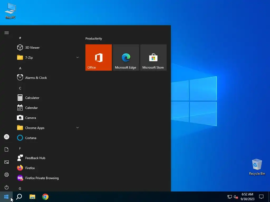Click the 'Calculator' text label
This screenshot has width=270, height=202.
[32, 98]
